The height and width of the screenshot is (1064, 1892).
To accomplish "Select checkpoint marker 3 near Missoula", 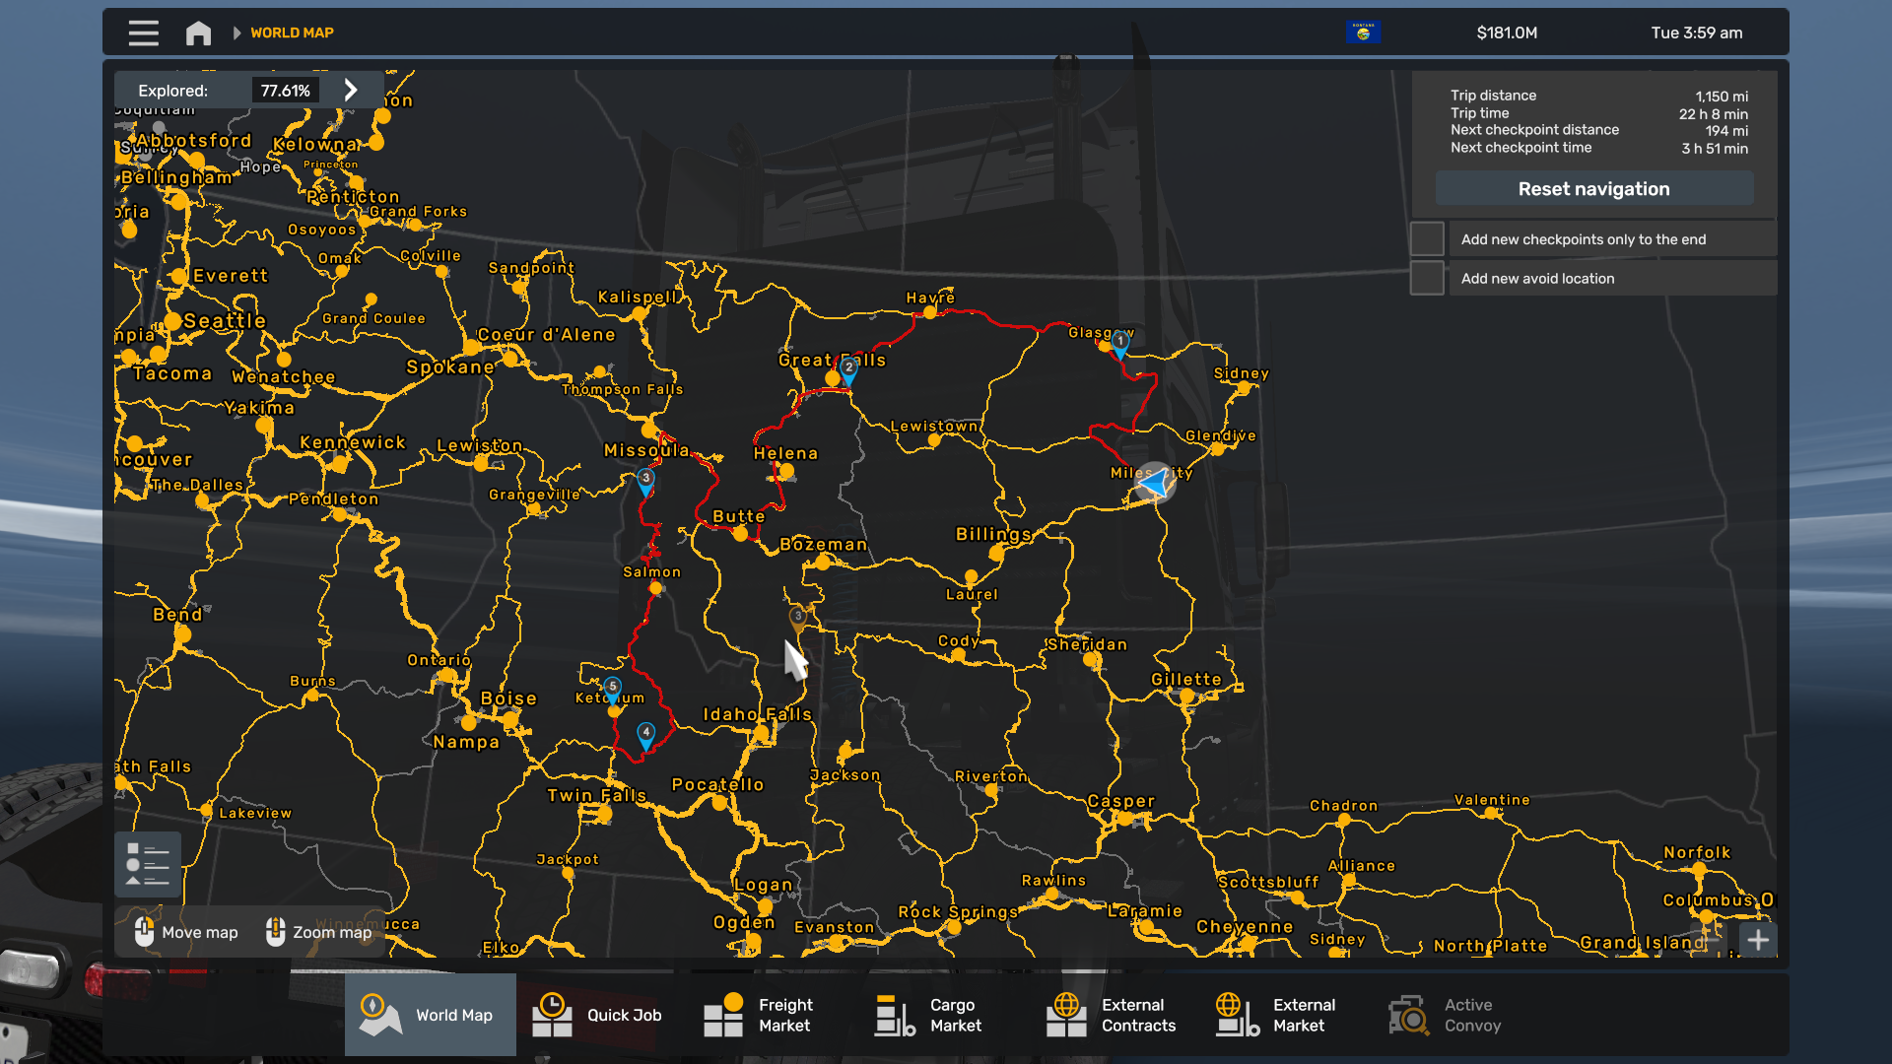I will [645, 481].
